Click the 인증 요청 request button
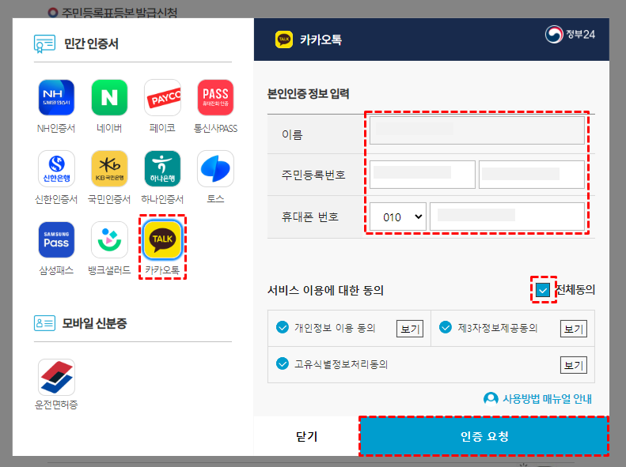The image size is (626, 467). (484, 436)
